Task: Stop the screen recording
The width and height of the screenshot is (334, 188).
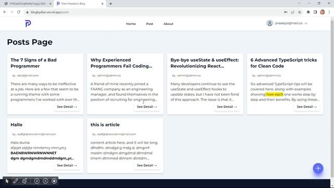Action: point(54,181)
